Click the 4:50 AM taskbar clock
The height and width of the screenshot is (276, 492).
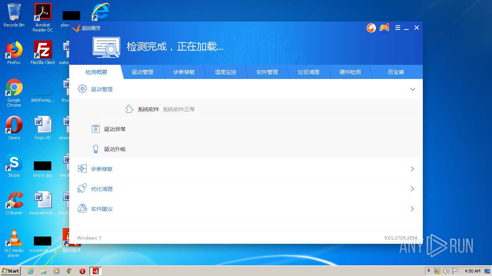pyautogui.click(x=472, y=271)
